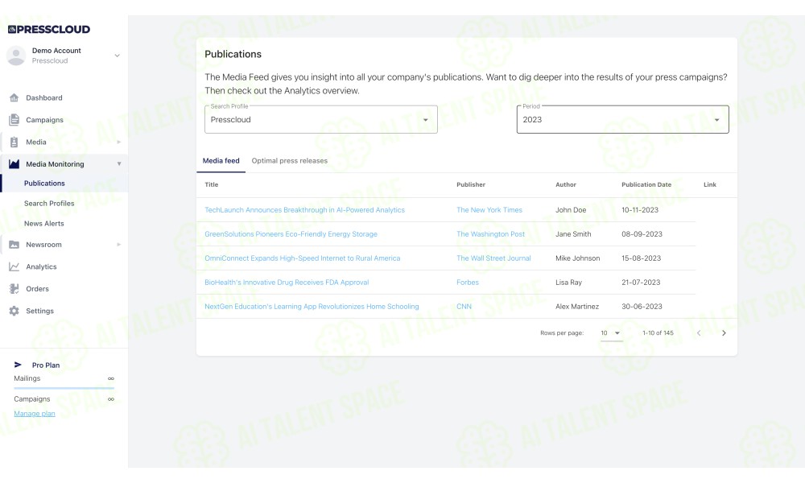Click the Dashboard home icon
This screenshot has width=805, height=483.
[14, 97]
